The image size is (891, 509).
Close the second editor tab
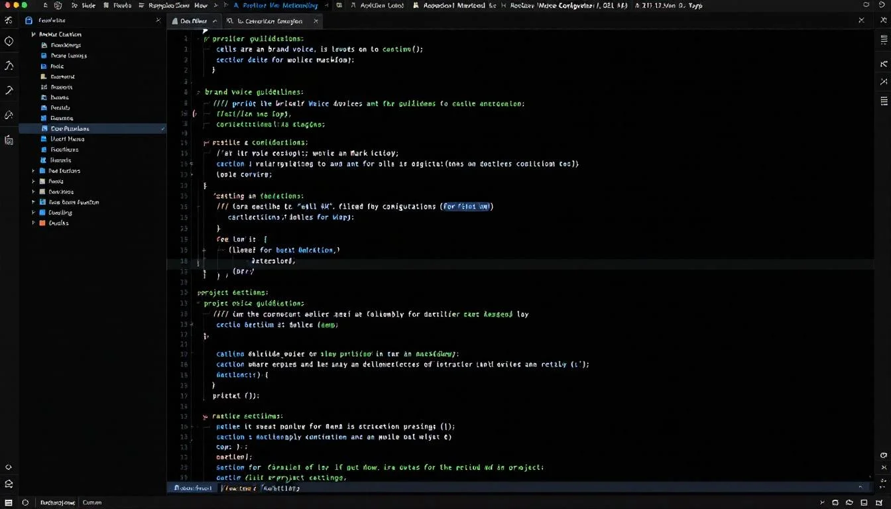tap(316, 21)
